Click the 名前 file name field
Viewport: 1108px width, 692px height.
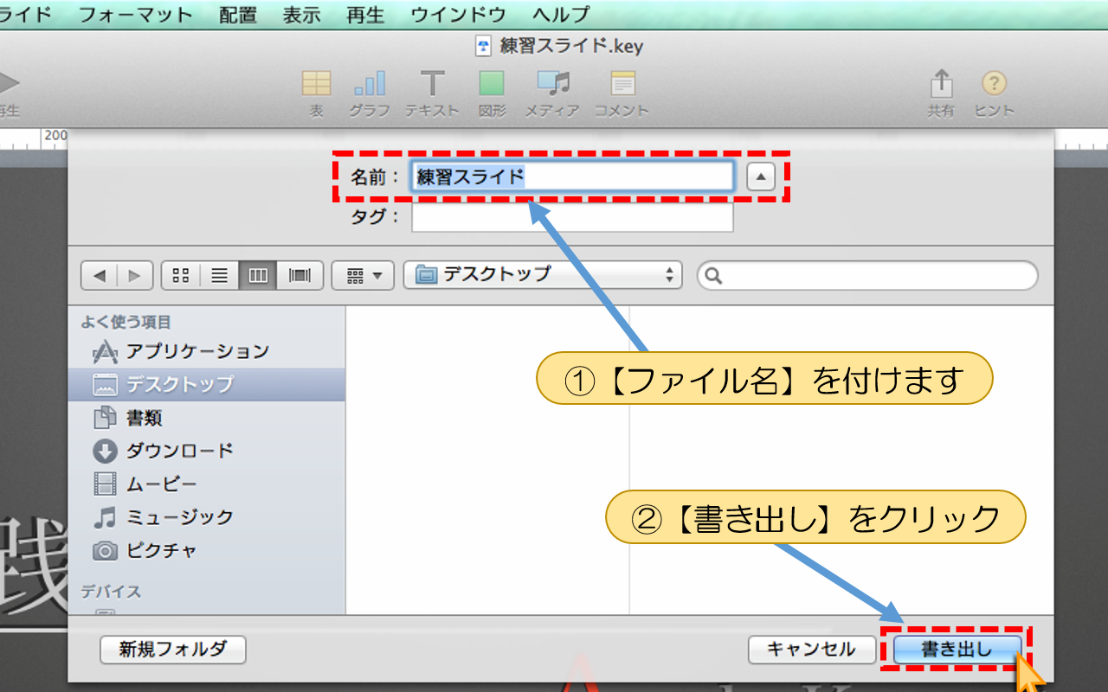[x=573, y=176]
